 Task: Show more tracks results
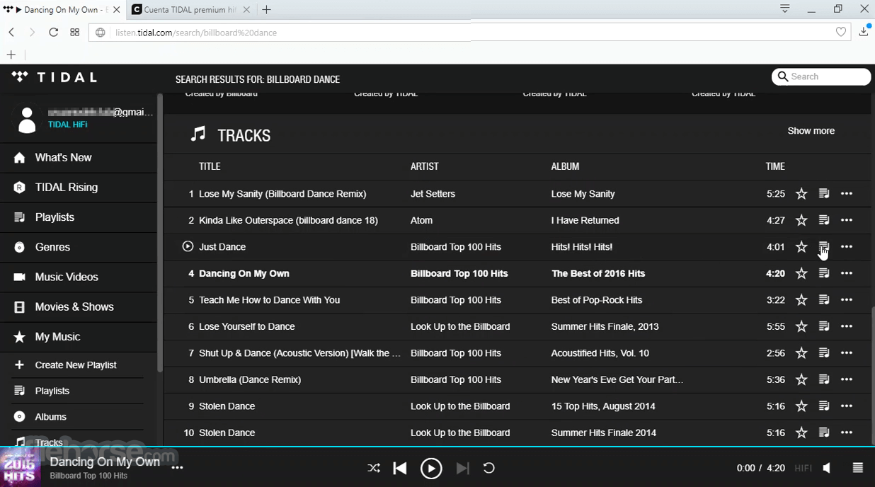[x=811, y=131]
